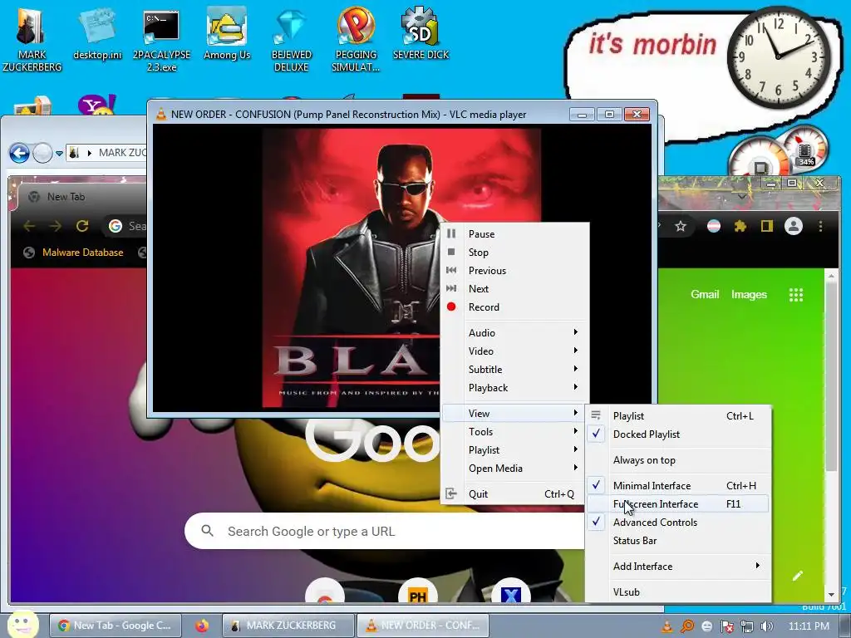The height and width of the screenshot is (638, 851).
Task: Open MARK ZUCKERBERG desktop icon
Action: (32, 39)
